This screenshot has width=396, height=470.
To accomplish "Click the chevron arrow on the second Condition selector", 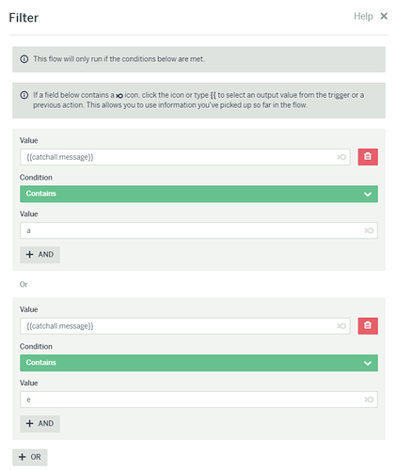I will click(368, 363).
